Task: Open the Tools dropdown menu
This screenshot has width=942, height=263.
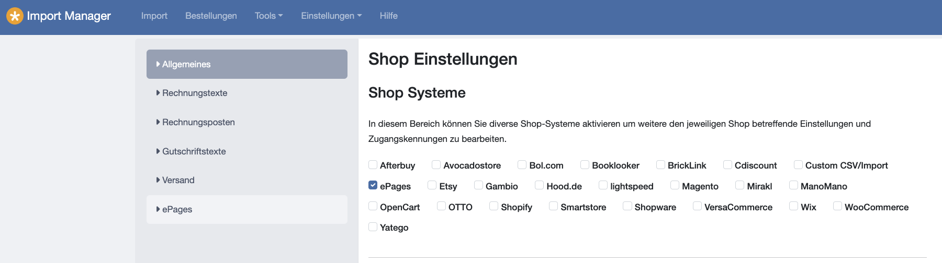Action: [x=268, y=16]
